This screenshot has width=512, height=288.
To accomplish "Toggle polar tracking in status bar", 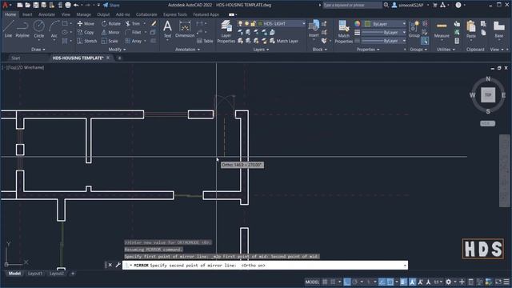I will [355, 282].
